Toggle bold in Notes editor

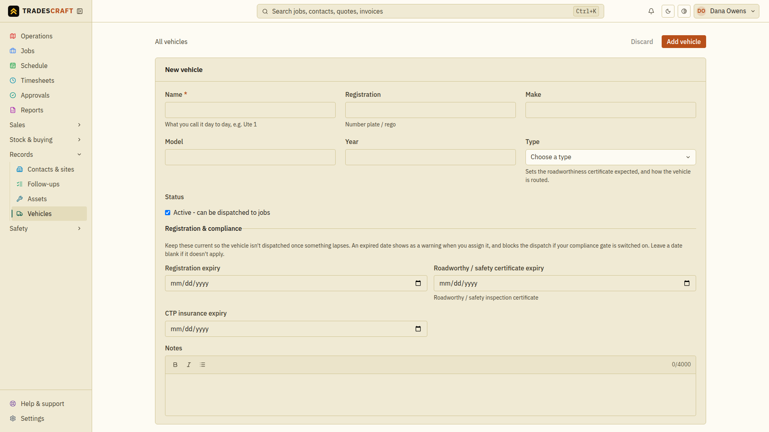(175, 365)
